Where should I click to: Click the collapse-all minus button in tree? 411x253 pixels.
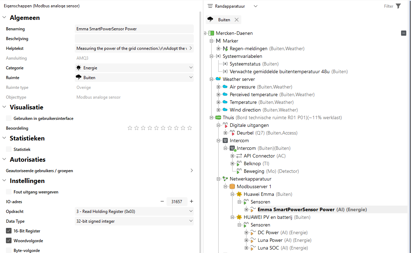[x=404, y=33]
